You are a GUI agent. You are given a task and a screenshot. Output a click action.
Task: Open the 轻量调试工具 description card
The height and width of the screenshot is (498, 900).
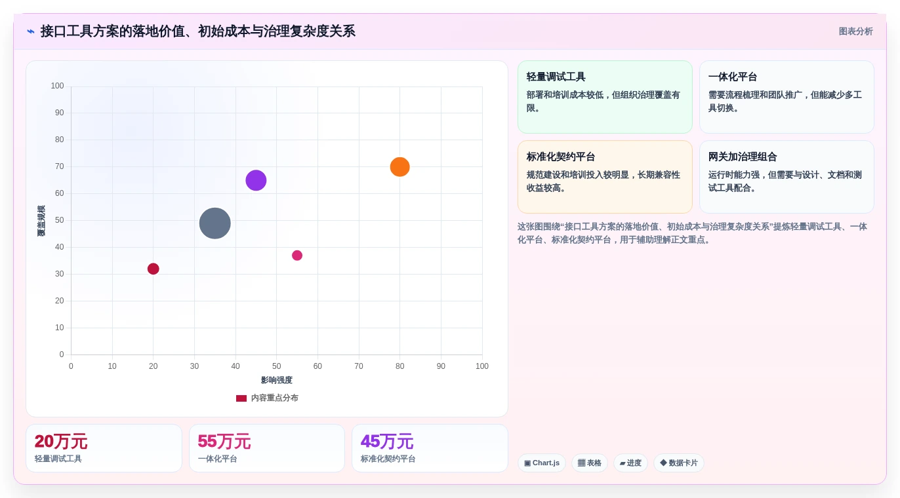coord(605,97)
